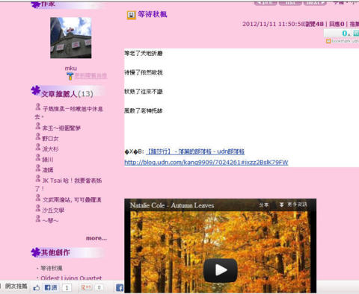Click the Facebook icon beside the video
Screen dimensions: 359x294
120,288
